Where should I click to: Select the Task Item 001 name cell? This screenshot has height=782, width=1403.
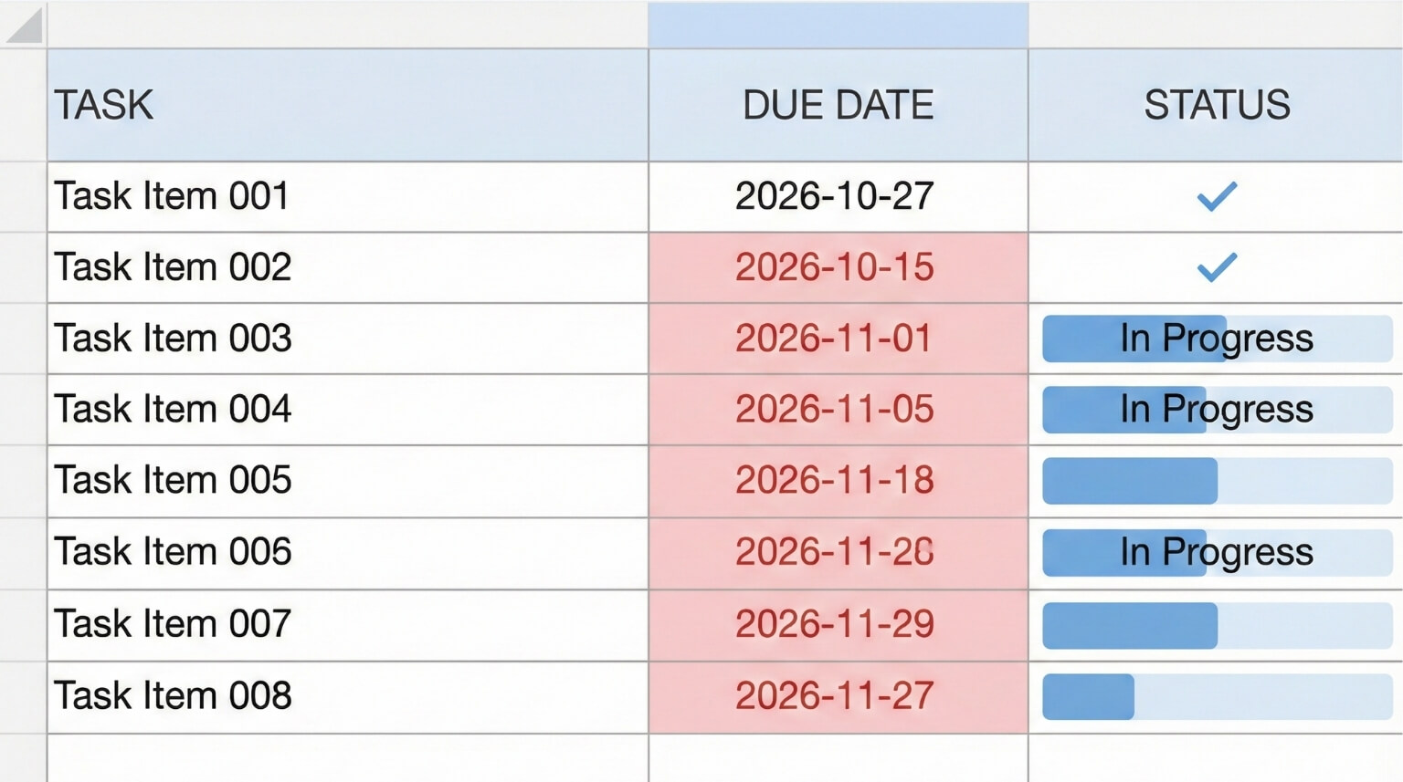pos(347,196)
